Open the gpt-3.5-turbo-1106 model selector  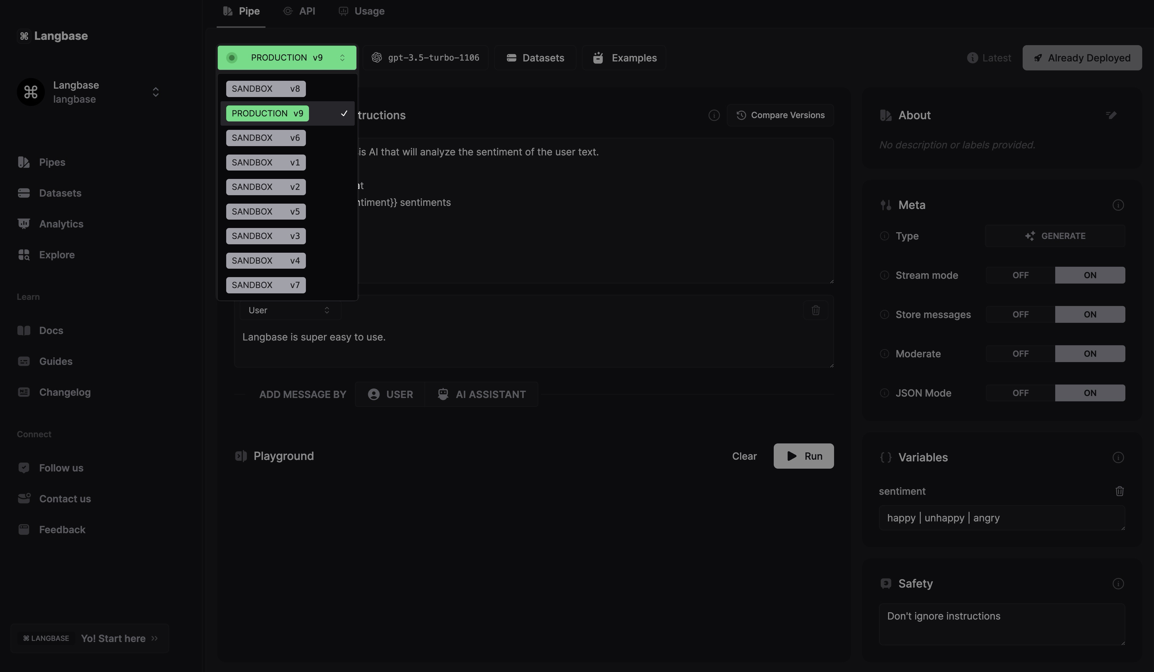coord(425,58)
